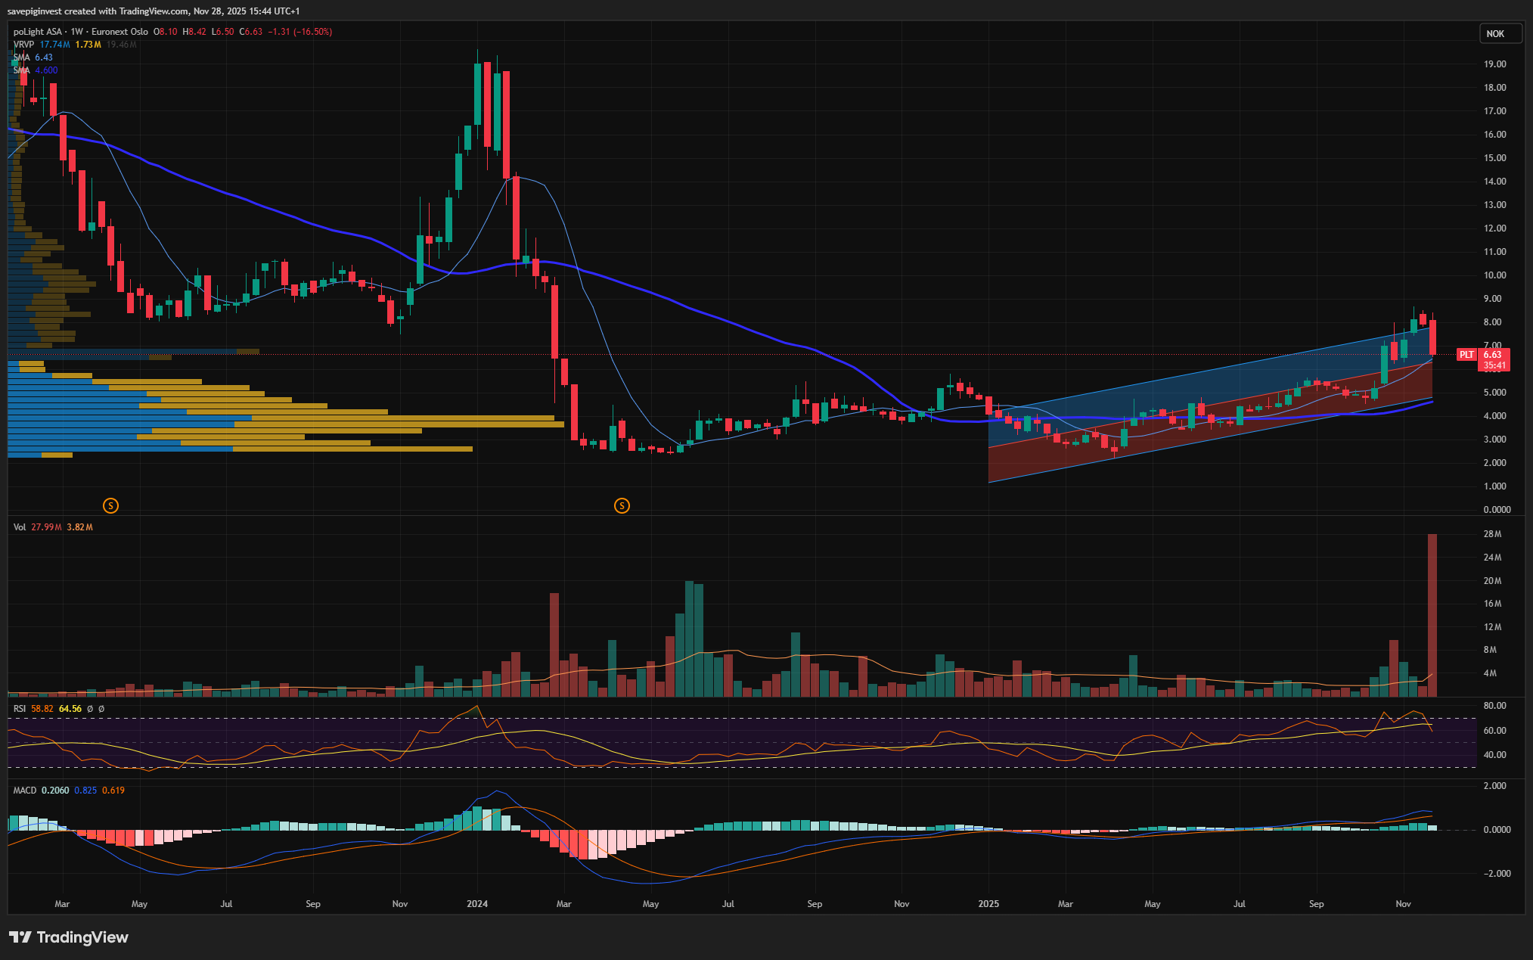Viewport: 1533px width, 960px height.
Task: Select the VRVP indicator legend
Action: [23, 45]
